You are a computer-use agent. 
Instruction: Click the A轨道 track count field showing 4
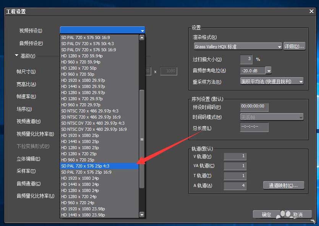click(x=235, y=185)
